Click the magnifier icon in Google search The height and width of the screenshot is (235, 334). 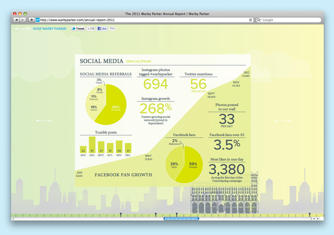(259, 20)
